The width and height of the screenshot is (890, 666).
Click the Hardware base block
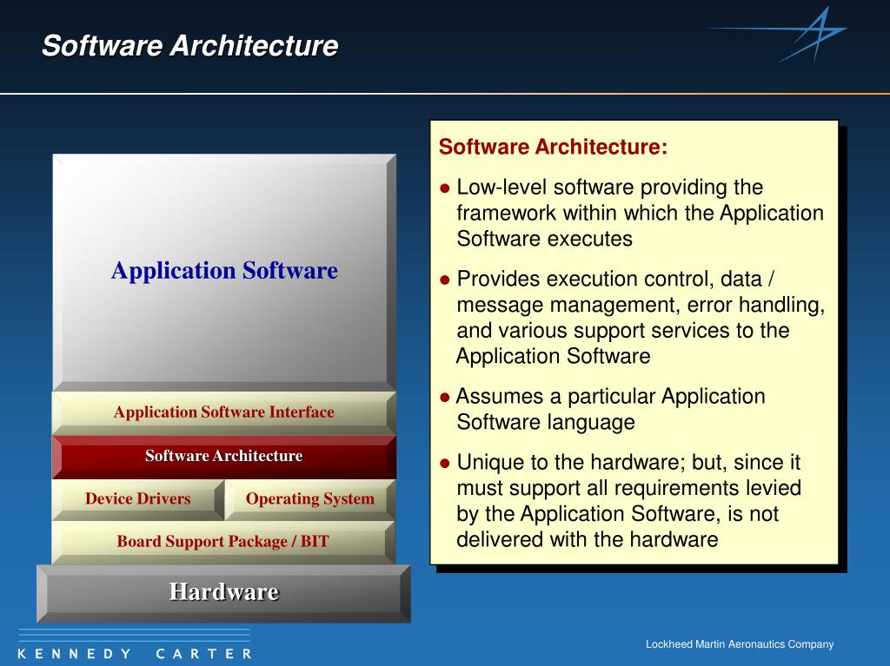click(x=223, y=593)
